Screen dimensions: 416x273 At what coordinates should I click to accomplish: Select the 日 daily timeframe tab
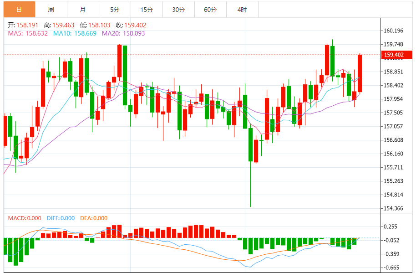pyautogui.click(x=20, y=10)
